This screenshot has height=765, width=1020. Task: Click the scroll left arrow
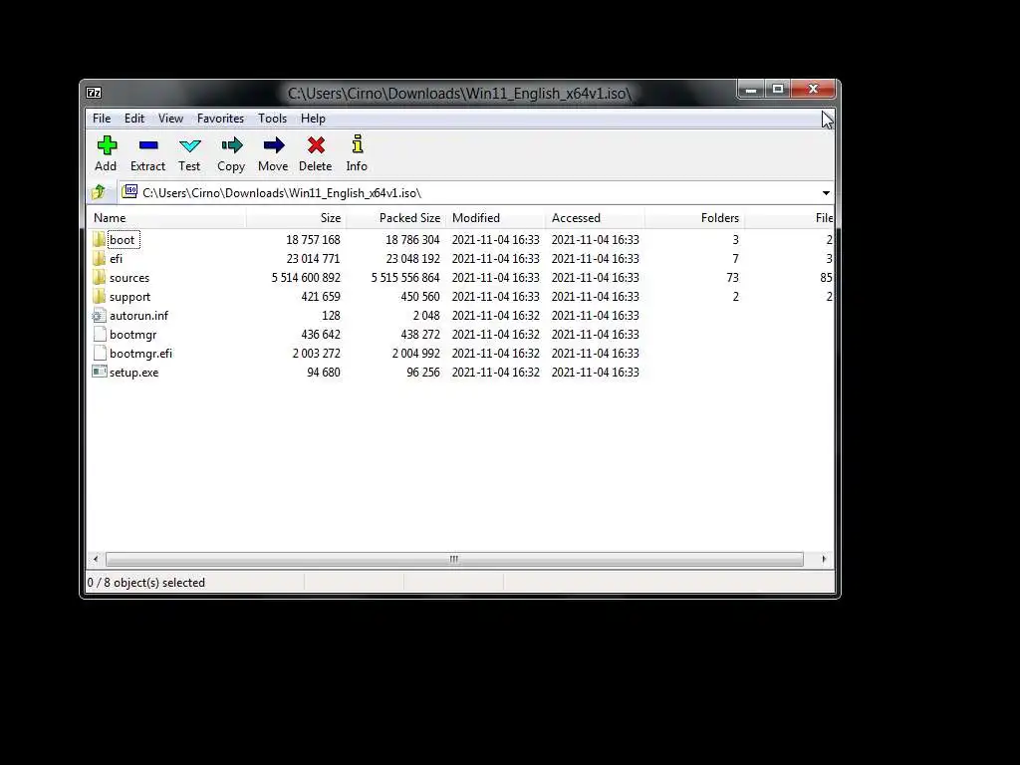click(x=96, y=559)
